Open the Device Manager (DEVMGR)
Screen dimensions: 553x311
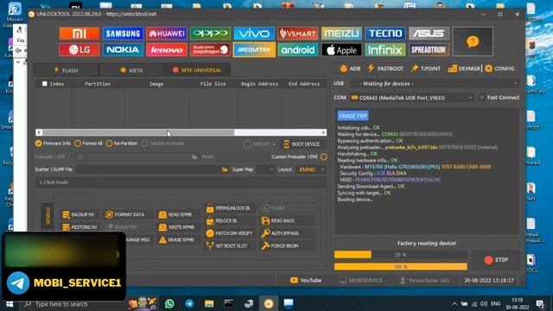click(464, 69)
